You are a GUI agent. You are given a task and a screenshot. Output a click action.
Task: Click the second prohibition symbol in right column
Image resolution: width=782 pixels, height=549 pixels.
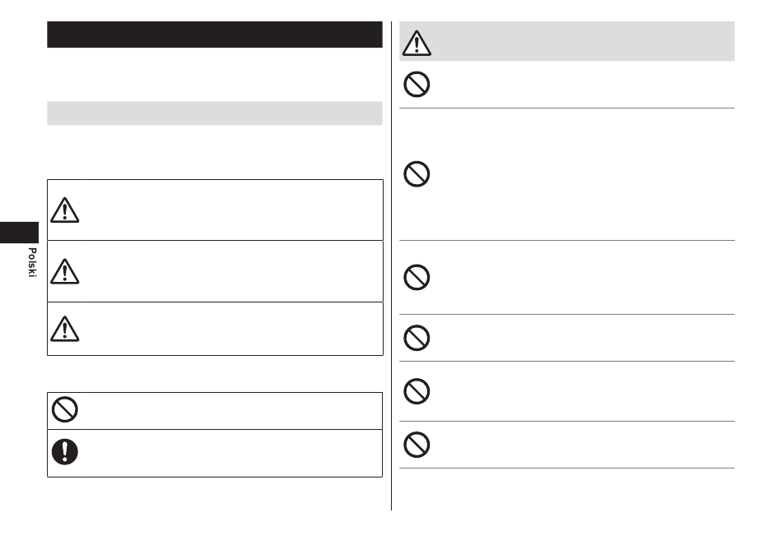click(x=417, y=174)
